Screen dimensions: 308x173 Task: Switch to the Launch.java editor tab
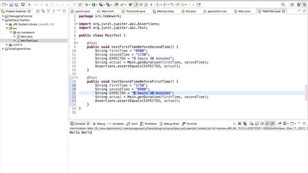pyautogui.click(x=80, y=12)
